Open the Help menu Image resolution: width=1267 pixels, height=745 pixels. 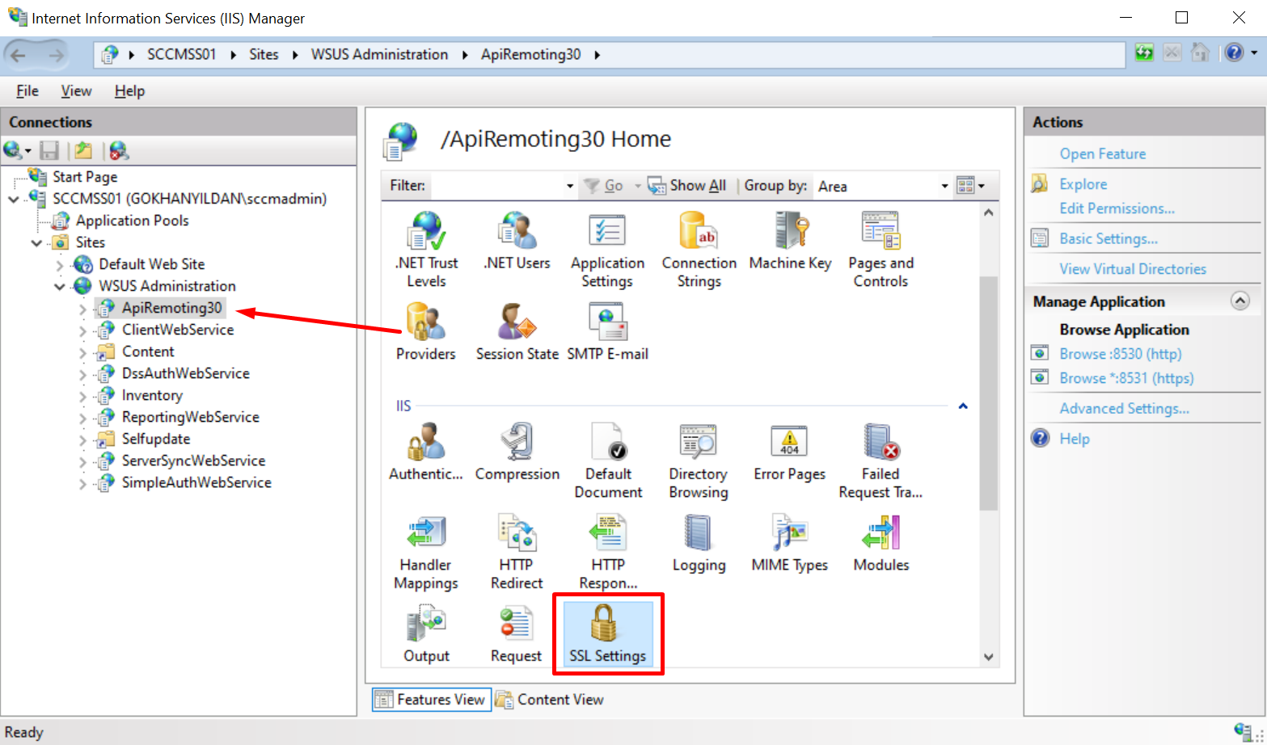coord(129,90)
